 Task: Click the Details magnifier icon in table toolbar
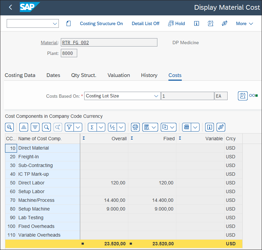[9, 127]
